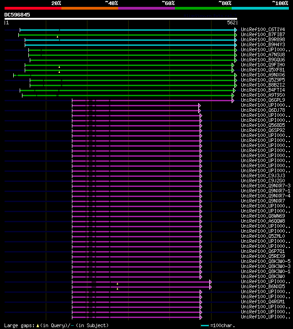293x329 pixels.
Task: Open hit UniRef100_B9R898
Action: click(x=263, y=39)
